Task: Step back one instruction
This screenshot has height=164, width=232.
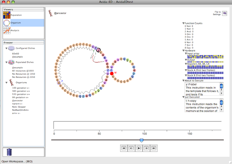Action: pyautogui.click(x=131, y=148)
